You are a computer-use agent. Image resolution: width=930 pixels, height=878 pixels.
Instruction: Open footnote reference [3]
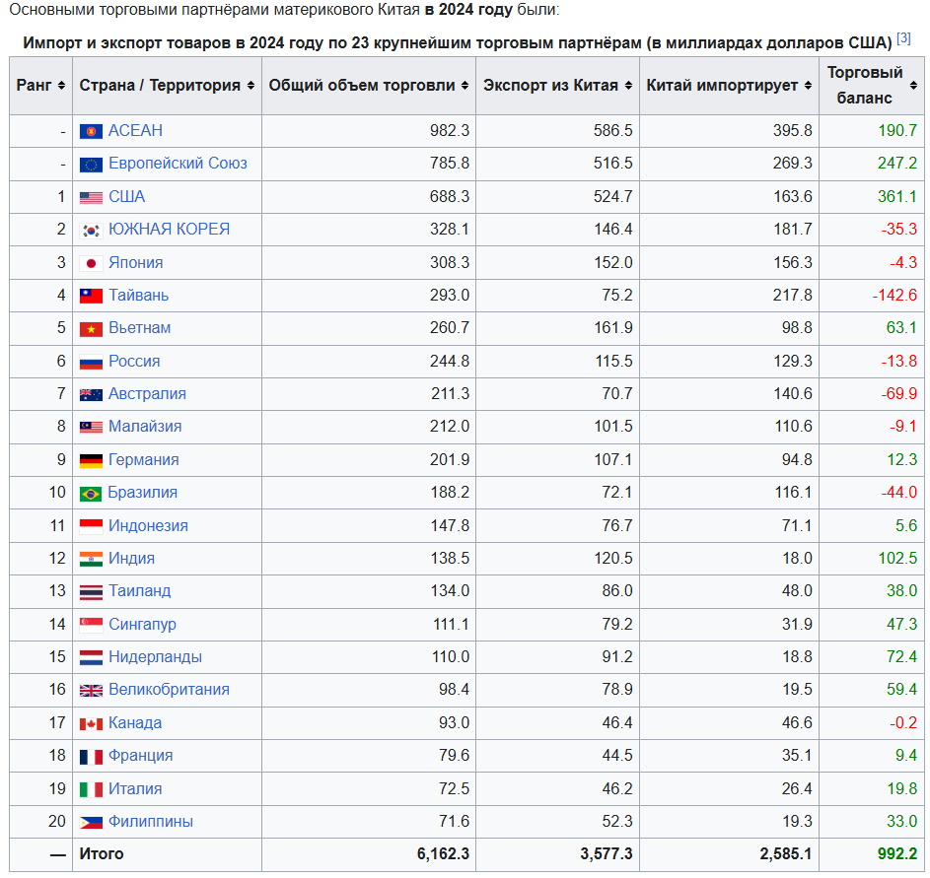pos(903,39)
